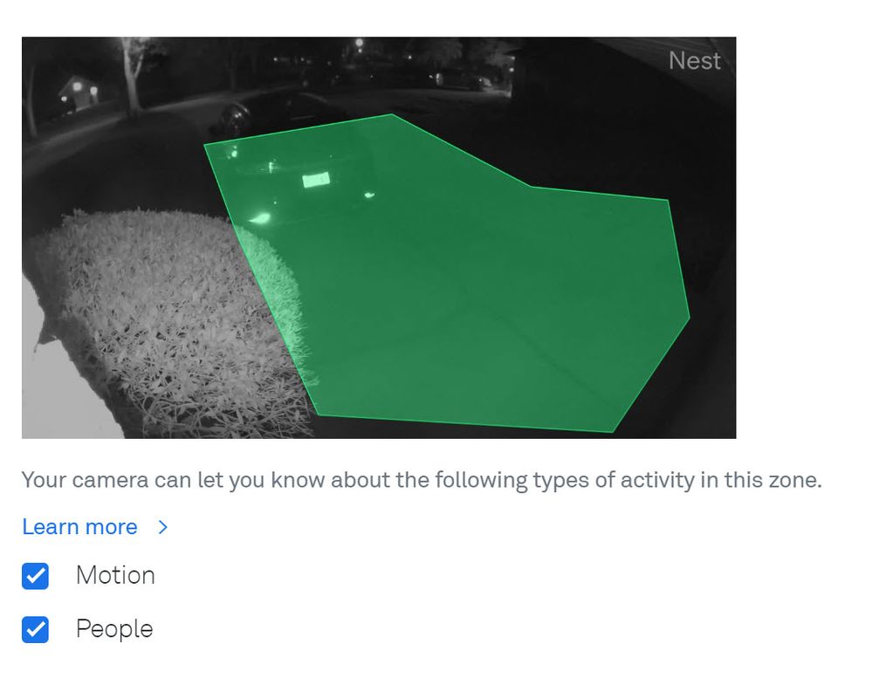Click the People label text
Image resolution: width=872 pixels, height=685 pixels.
tap(114, 629)
